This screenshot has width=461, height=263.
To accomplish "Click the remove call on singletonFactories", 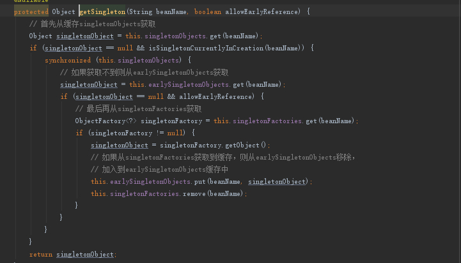I will pos(194,193).
